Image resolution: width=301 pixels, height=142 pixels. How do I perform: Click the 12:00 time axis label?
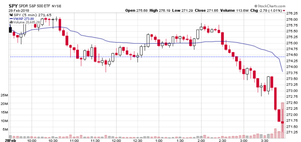(x=116, y=140)
